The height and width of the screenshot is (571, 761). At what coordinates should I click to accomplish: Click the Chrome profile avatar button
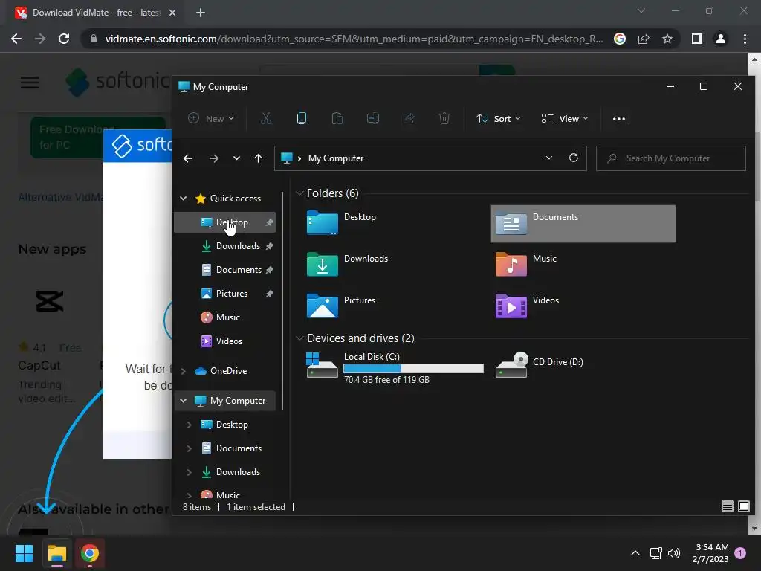click(x=721, y=39)
